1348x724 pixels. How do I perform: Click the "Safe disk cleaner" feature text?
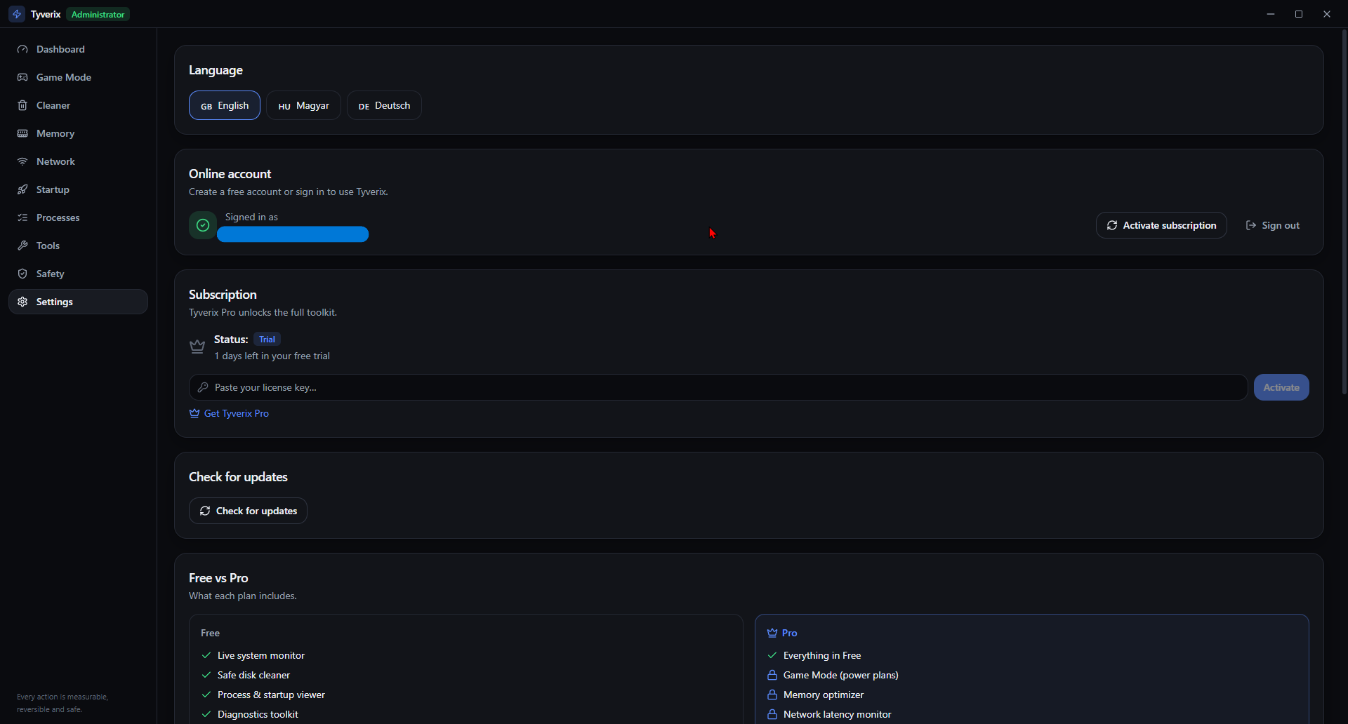(253, 675)
